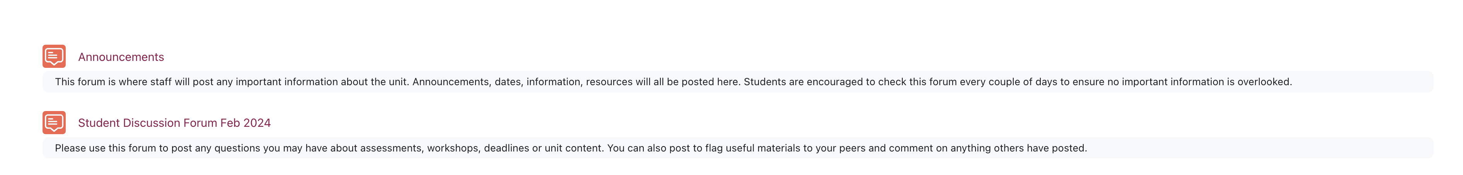Screen dimensions: 1463x175
Task: Select the speech-bubble icon beside Student Discussion Forum
Action: pyautogui.click(x=54, y=122)
